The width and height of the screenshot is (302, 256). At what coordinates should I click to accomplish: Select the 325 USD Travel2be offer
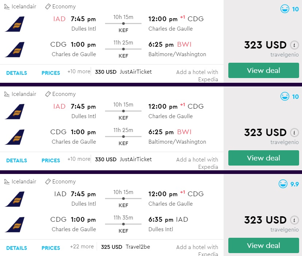125,247
